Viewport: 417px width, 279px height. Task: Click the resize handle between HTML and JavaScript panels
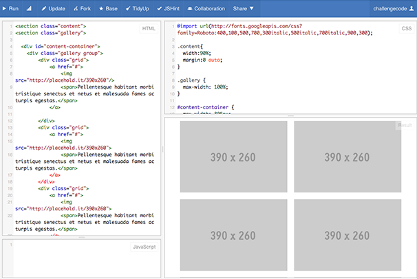pyautogui.click(x=81, y=238)
